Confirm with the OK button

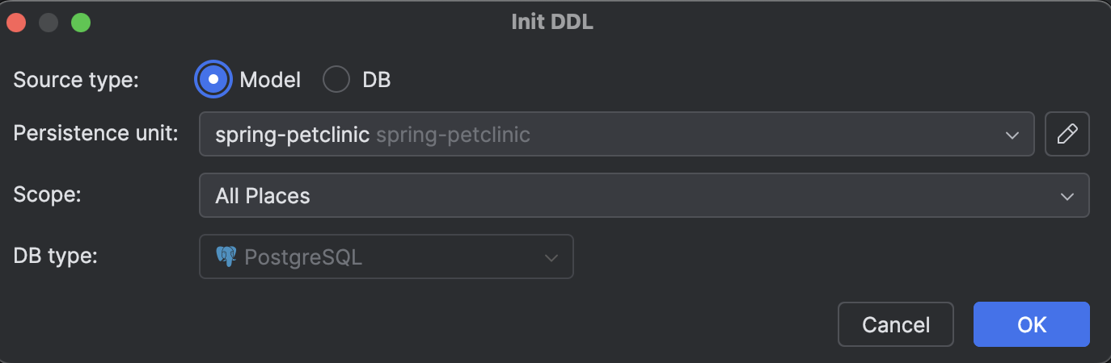click(x=1031, y=324)
